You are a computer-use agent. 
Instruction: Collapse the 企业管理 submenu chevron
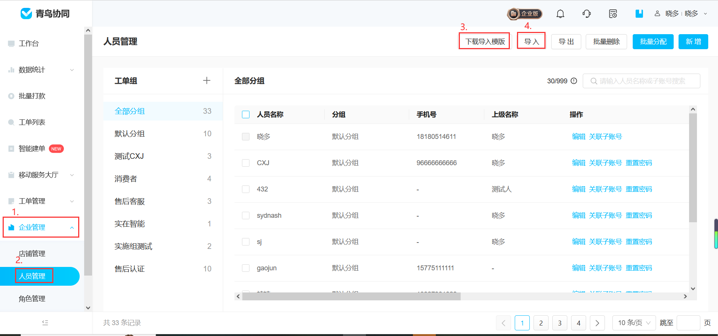[x=72, y=228]
